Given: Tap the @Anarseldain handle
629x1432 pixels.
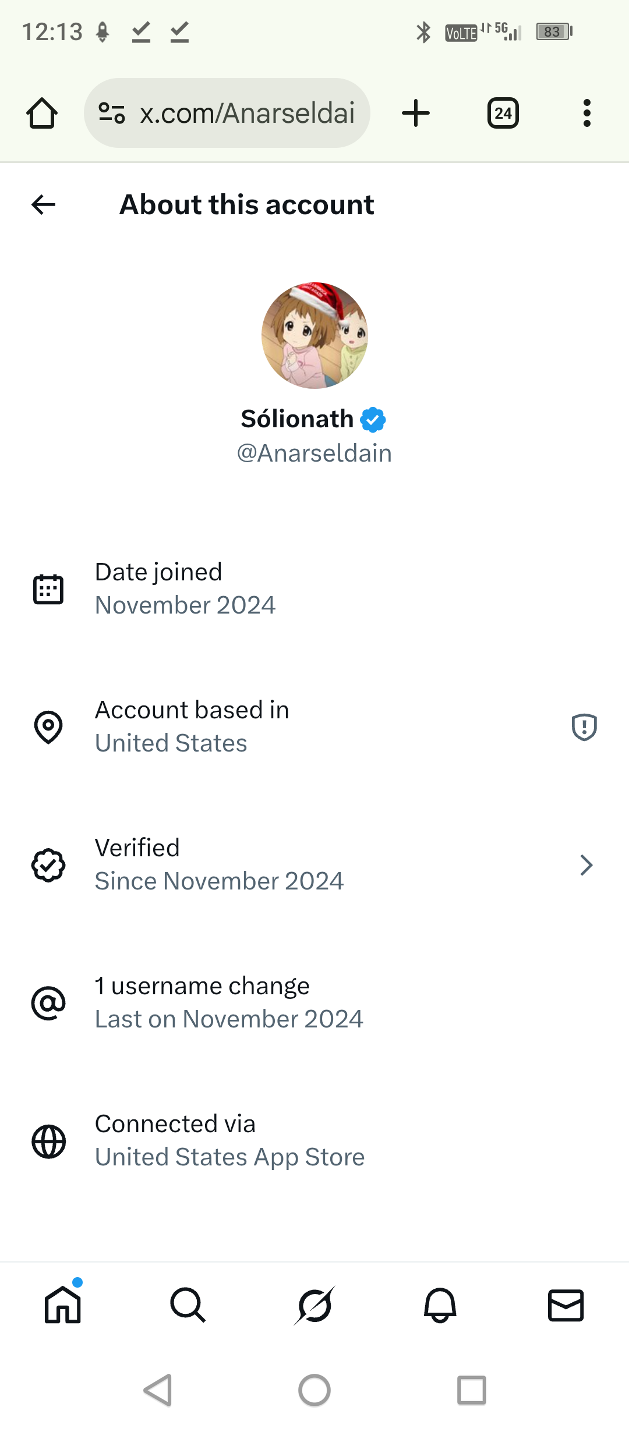Looking at the screenshot, I should pos(314,453).
